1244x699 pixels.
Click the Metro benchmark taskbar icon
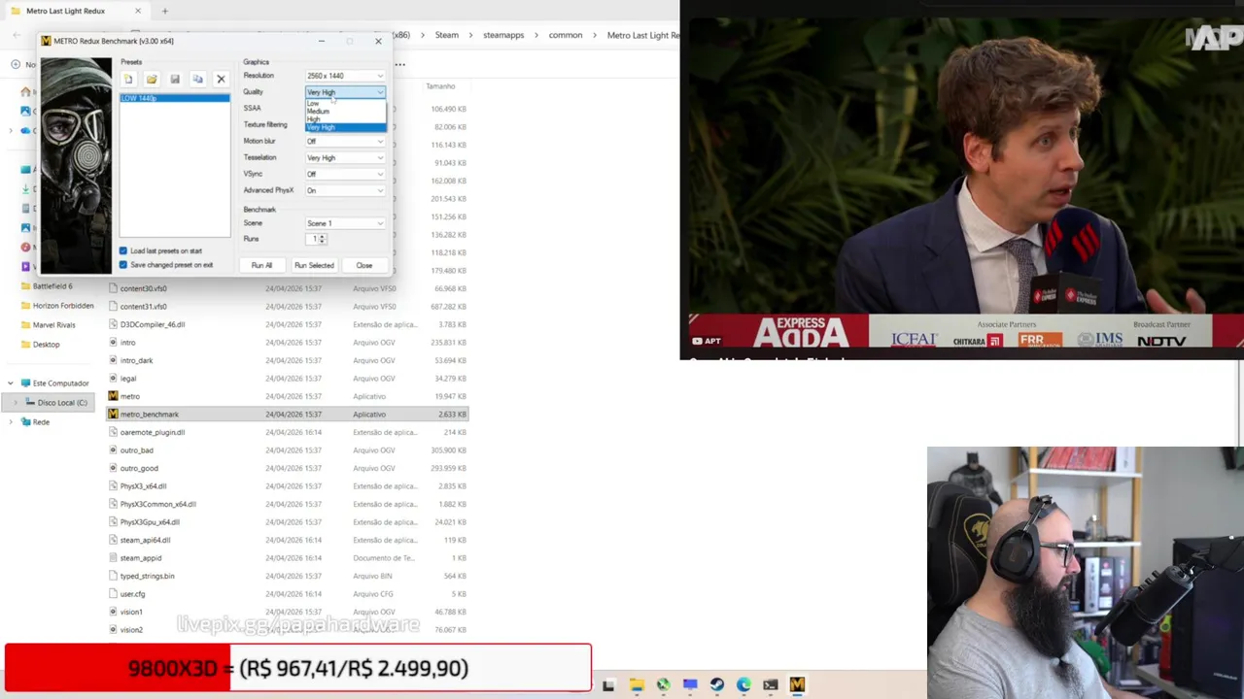(797, 684)
